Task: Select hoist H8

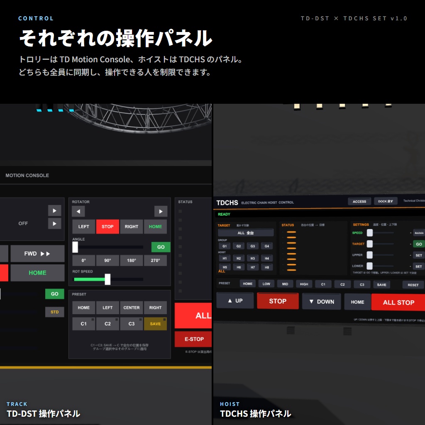Action: tap(267, 267)
